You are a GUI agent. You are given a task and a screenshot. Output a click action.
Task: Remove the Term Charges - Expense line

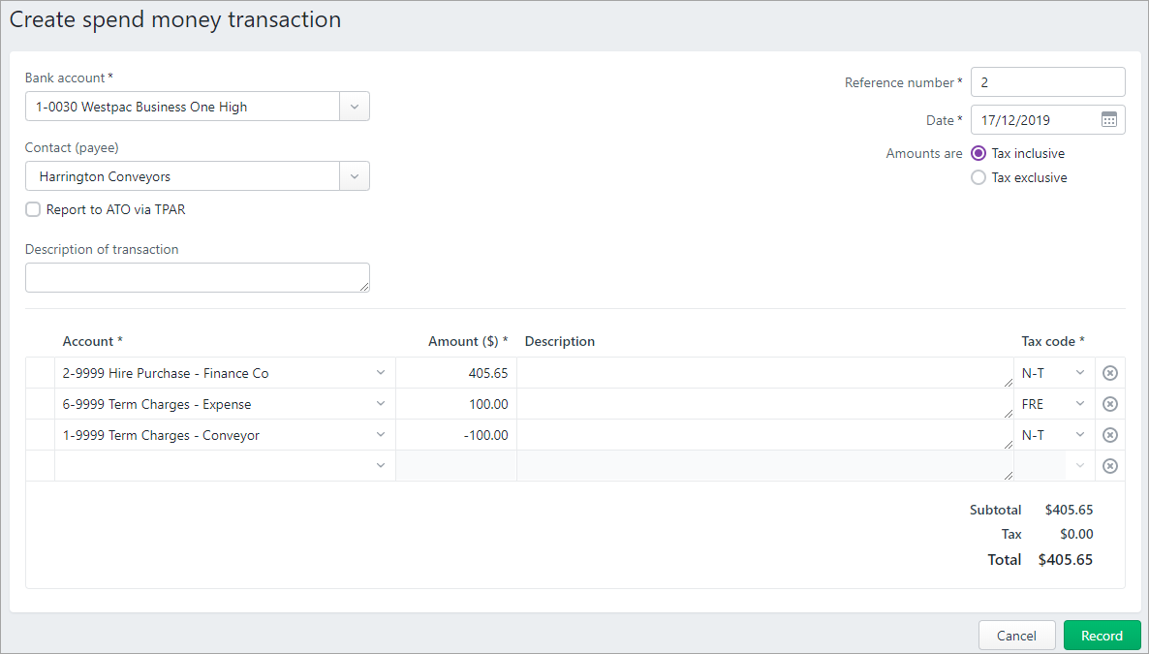pos(1109,403)
